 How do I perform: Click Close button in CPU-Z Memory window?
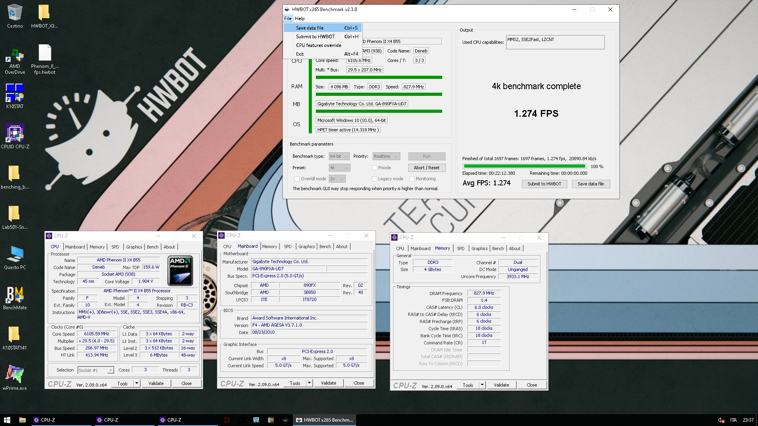click(532, 385)
